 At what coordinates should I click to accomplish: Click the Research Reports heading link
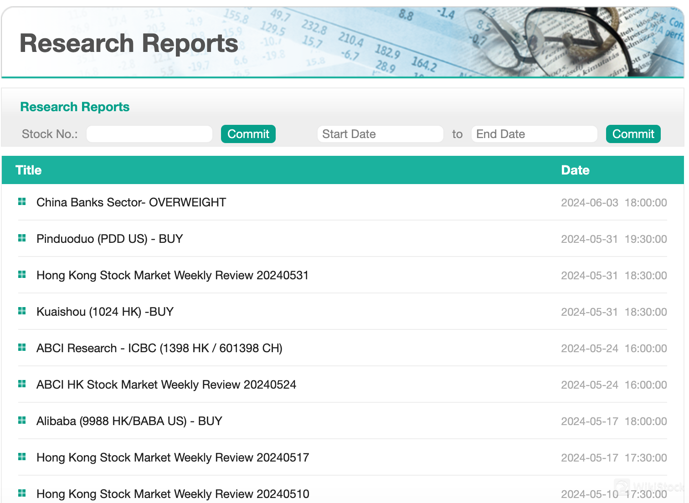pyautogui.click(x=74, y=106)
